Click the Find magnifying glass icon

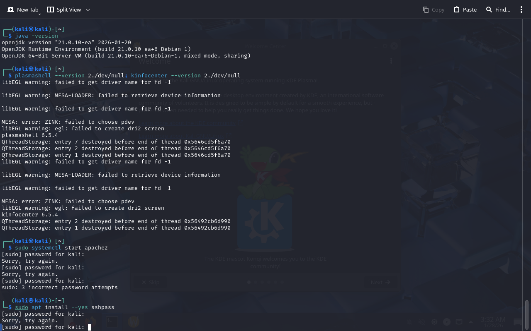tap(489, 10)
